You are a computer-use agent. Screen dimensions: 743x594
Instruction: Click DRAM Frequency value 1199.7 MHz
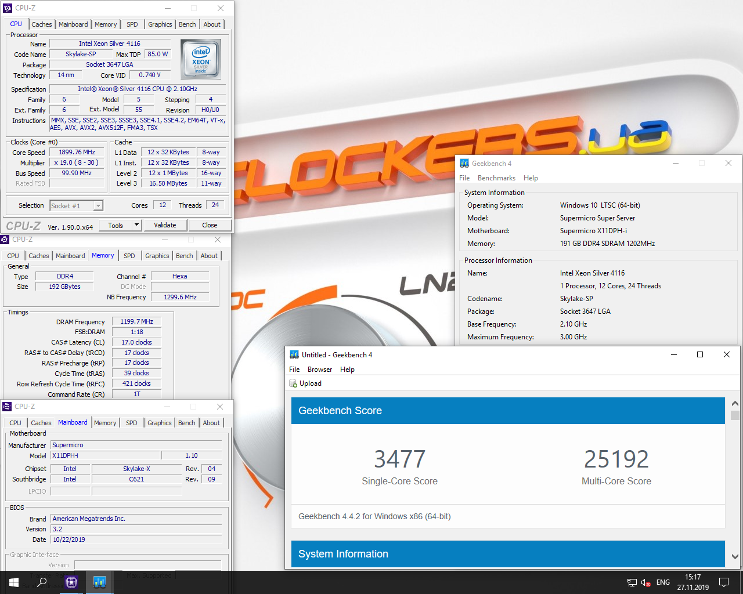(136, 321)
